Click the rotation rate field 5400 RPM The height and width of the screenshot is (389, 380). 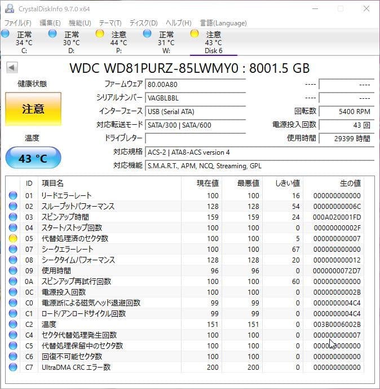click(347, 111)
